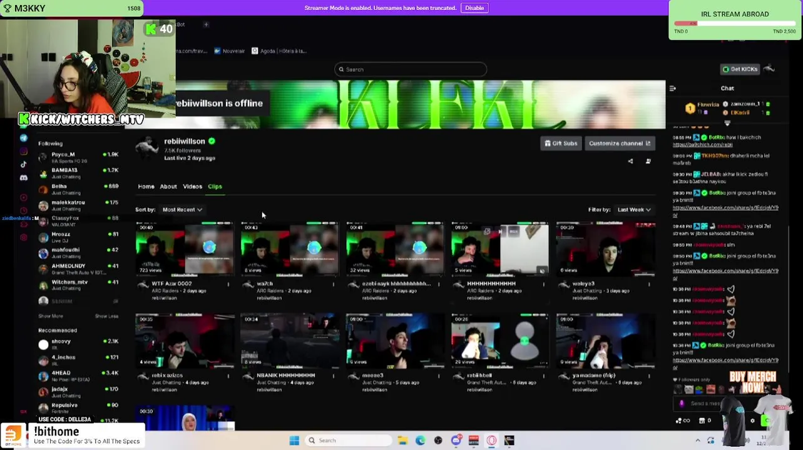
Task: Open Psyco_M channel in Following list
Action: point(78,157)
